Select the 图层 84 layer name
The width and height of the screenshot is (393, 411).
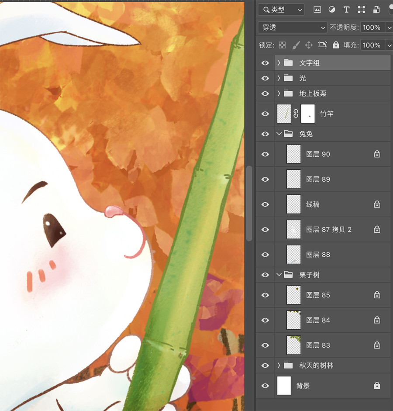[318, 320]
